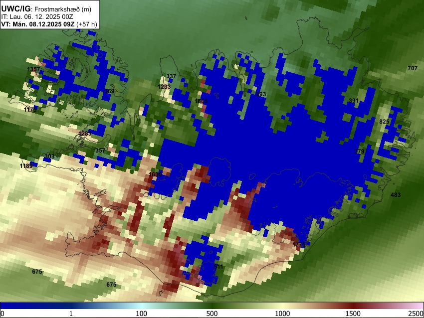Screen dimensions: 424x318
Task: Select the 483 value label
Action: 396,195
